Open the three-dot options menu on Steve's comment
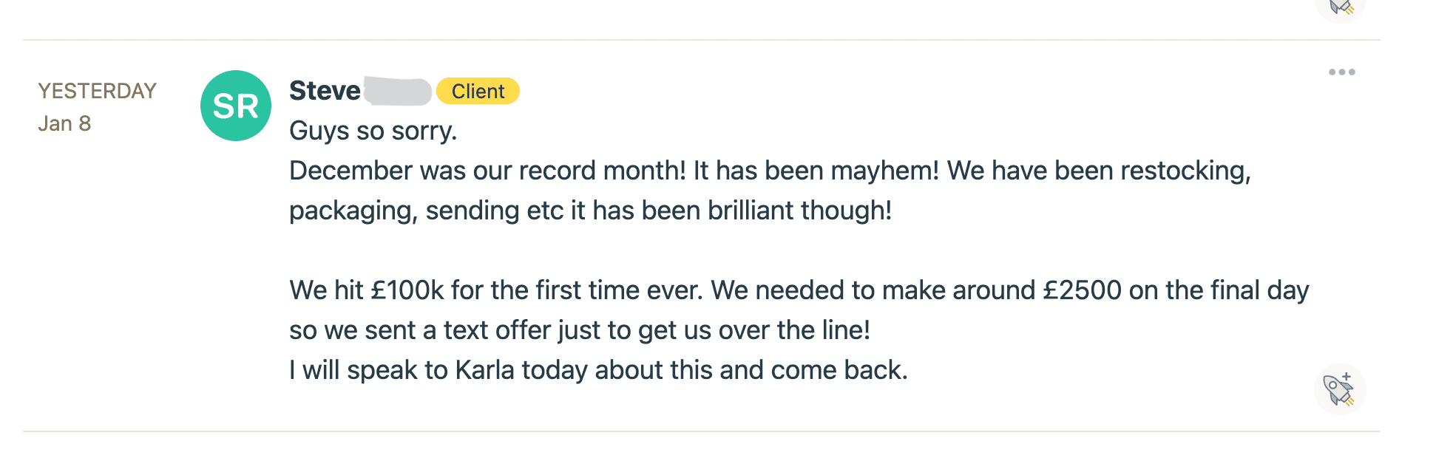 (x=1341, y=72)
